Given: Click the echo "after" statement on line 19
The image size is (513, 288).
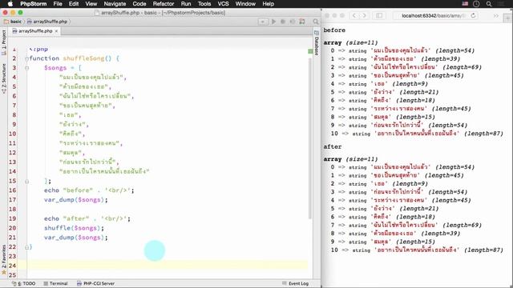Looking at the screenshot, I should (x=87, y=218).
